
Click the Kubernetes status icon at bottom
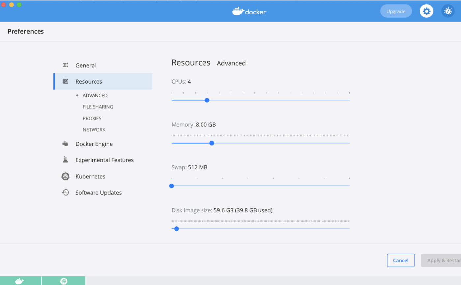[64, 281]
